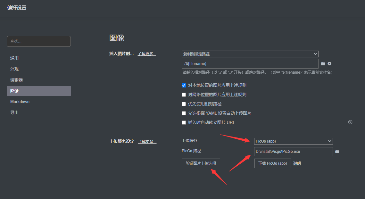
Task: Open the insert-image action dropdown
Action: pyautogui.click(x=250, y=54)
